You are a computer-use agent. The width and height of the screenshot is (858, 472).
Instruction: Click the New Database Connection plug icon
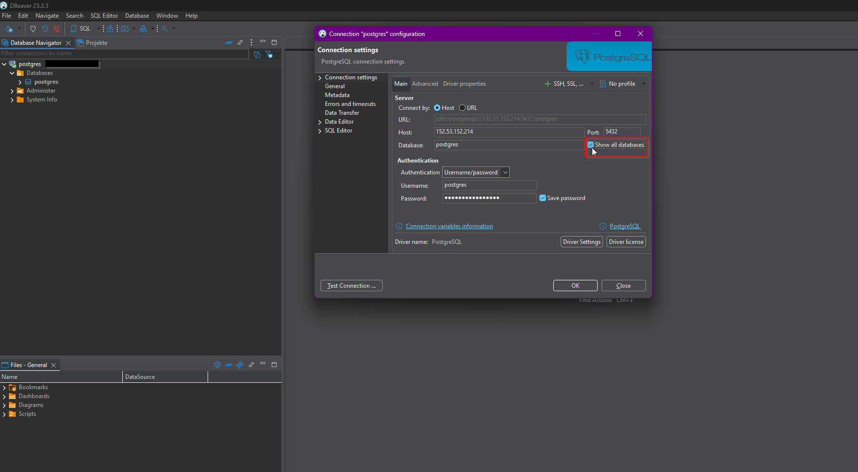[x=9, y=29]
